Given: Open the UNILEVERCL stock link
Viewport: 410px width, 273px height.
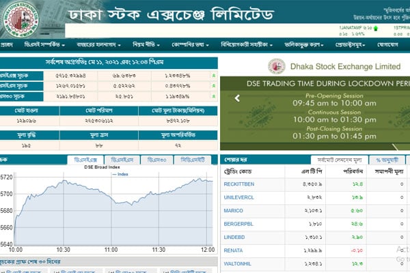Looking at the screenshot, I should (x=238, y=197).
